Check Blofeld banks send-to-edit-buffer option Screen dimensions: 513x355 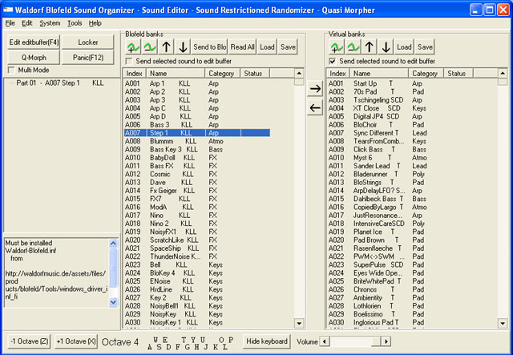click(x=130, y=61)
